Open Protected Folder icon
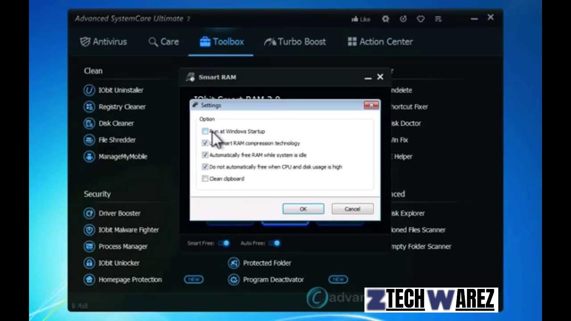Viewport: 571px width, 321px height. (234, 263)
